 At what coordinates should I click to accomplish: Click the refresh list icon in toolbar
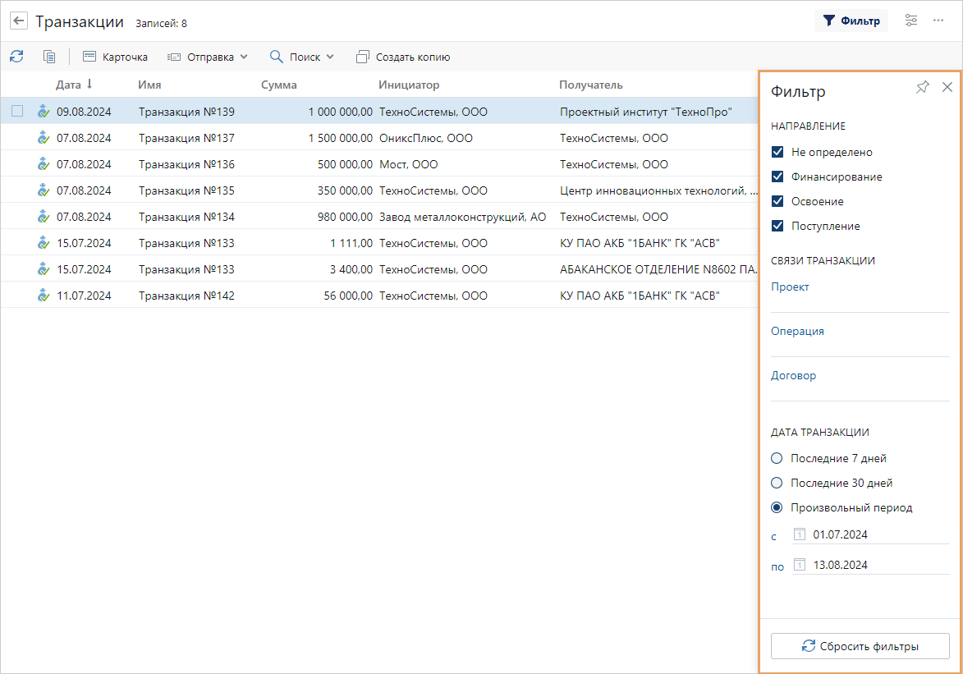point(16,57)
